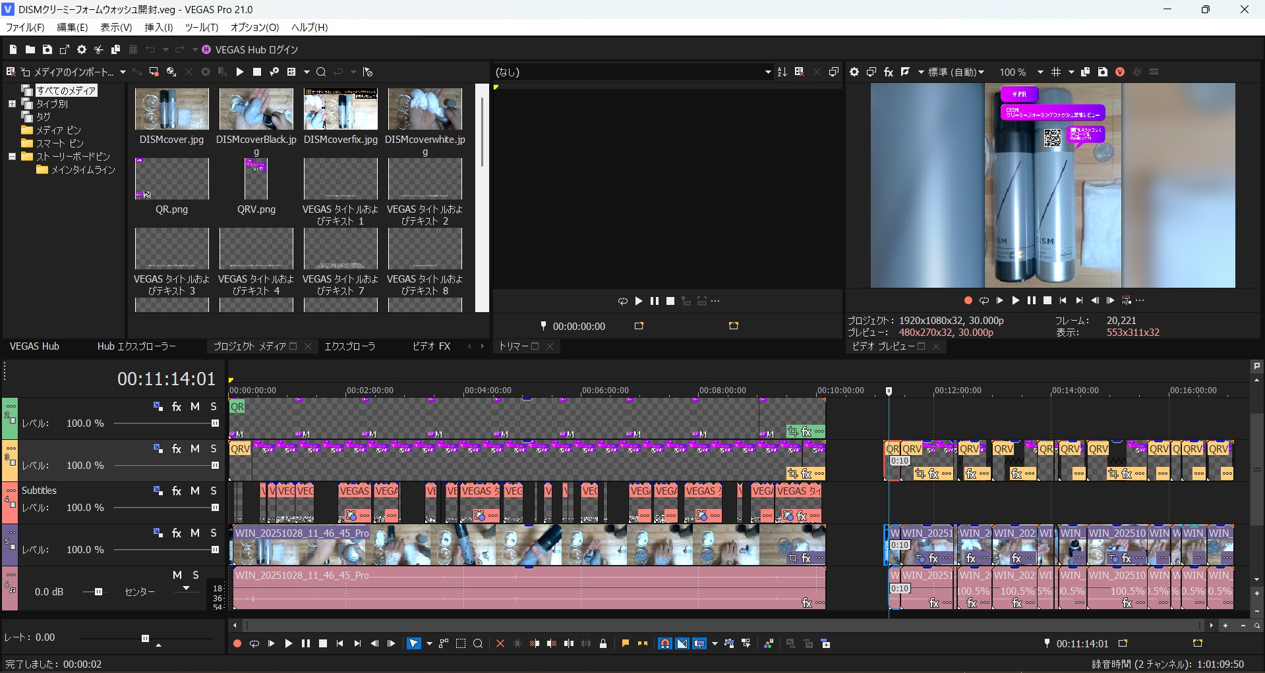Viewport: 1265px width, 673px height.
Task: Mute the audio track at bottom
Action: 177,576
